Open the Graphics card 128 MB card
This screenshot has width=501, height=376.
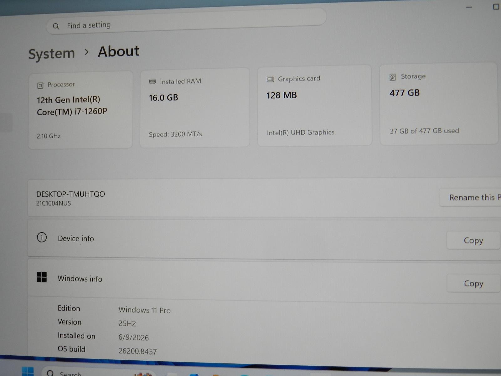(314, 106)
